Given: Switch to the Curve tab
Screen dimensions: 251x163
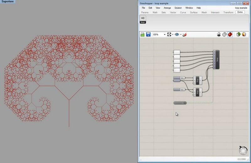Looking at the screenshot, I should pos(182,13).
